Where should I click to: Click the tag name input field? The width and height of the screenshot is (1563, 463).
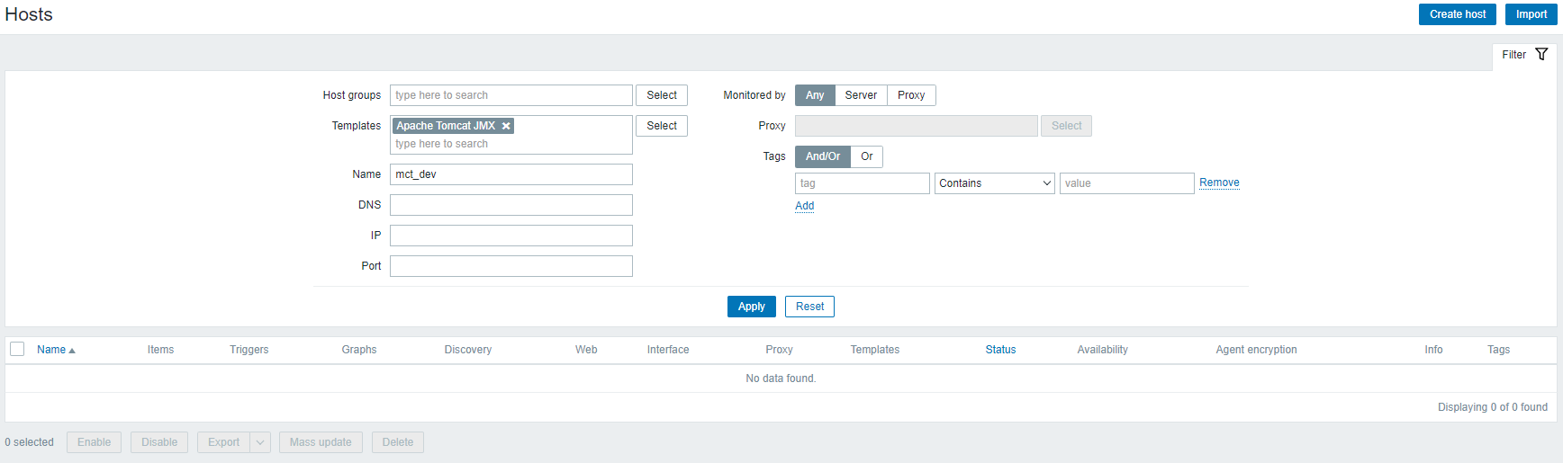click(x=863, y=183)
